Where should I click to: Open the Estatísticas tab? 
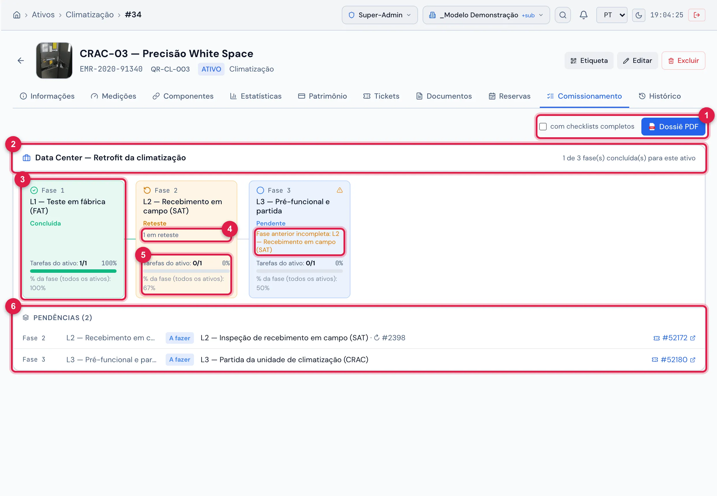pos(255,96)
